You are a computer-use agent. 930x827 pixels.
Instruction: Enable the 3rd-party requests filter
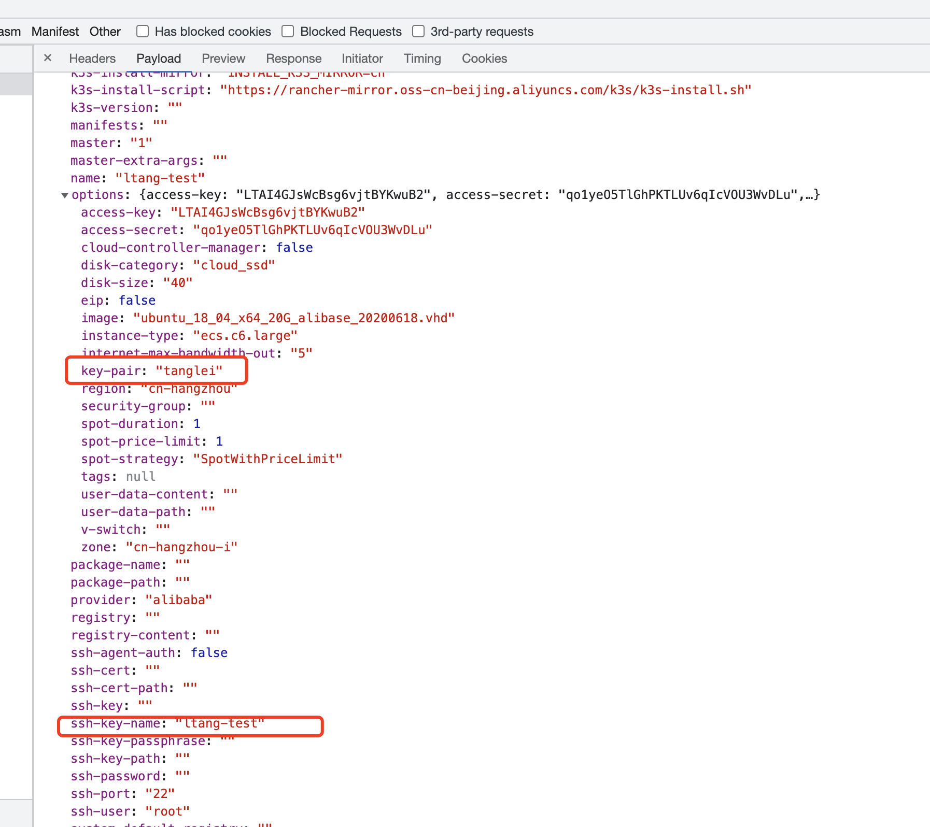click(x=418, y=31)
